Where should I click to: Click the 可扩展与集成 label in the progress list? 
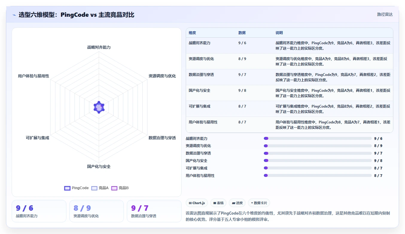[197, 168]
